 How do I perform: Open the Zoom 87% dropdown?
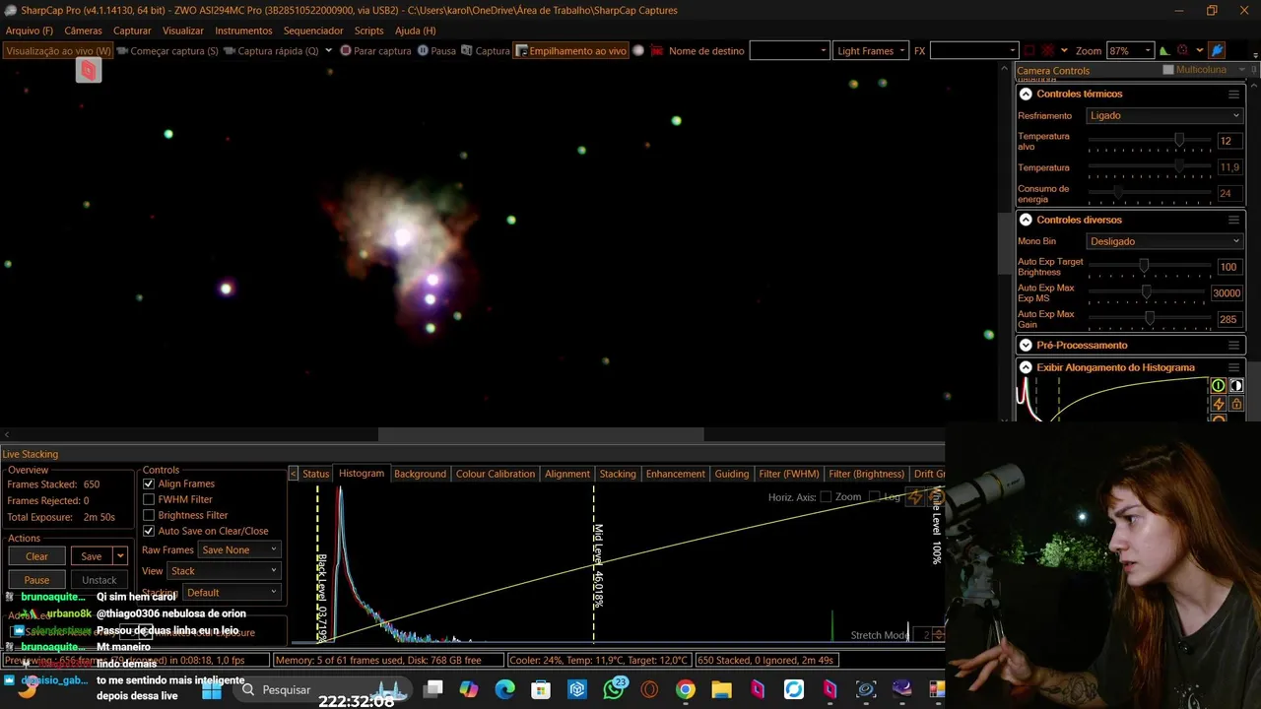[1130, 51]
